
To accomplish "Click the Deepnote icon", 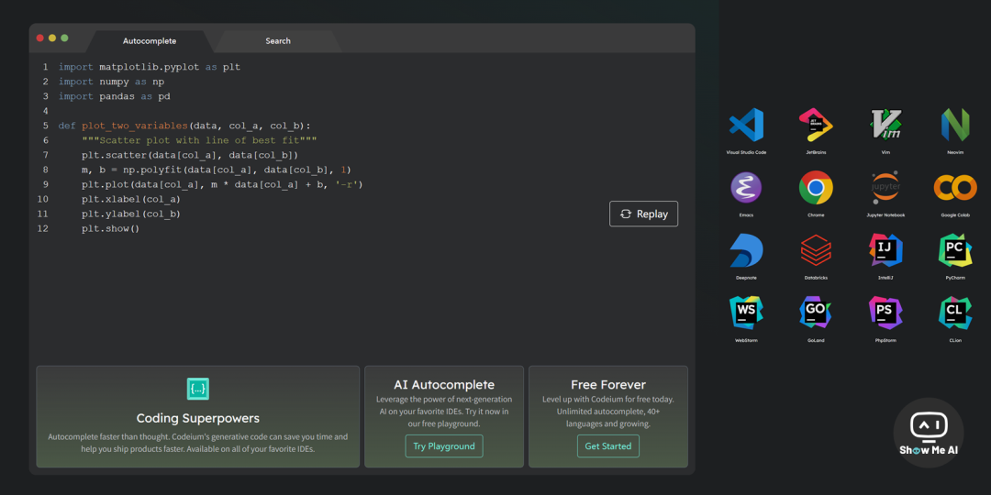I will click(746, 250).
